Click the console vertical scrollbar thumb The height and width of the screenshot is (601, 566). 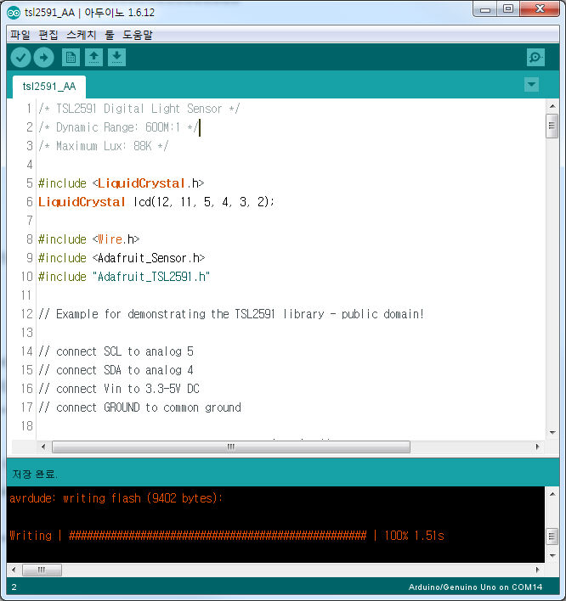pos(552,536)
